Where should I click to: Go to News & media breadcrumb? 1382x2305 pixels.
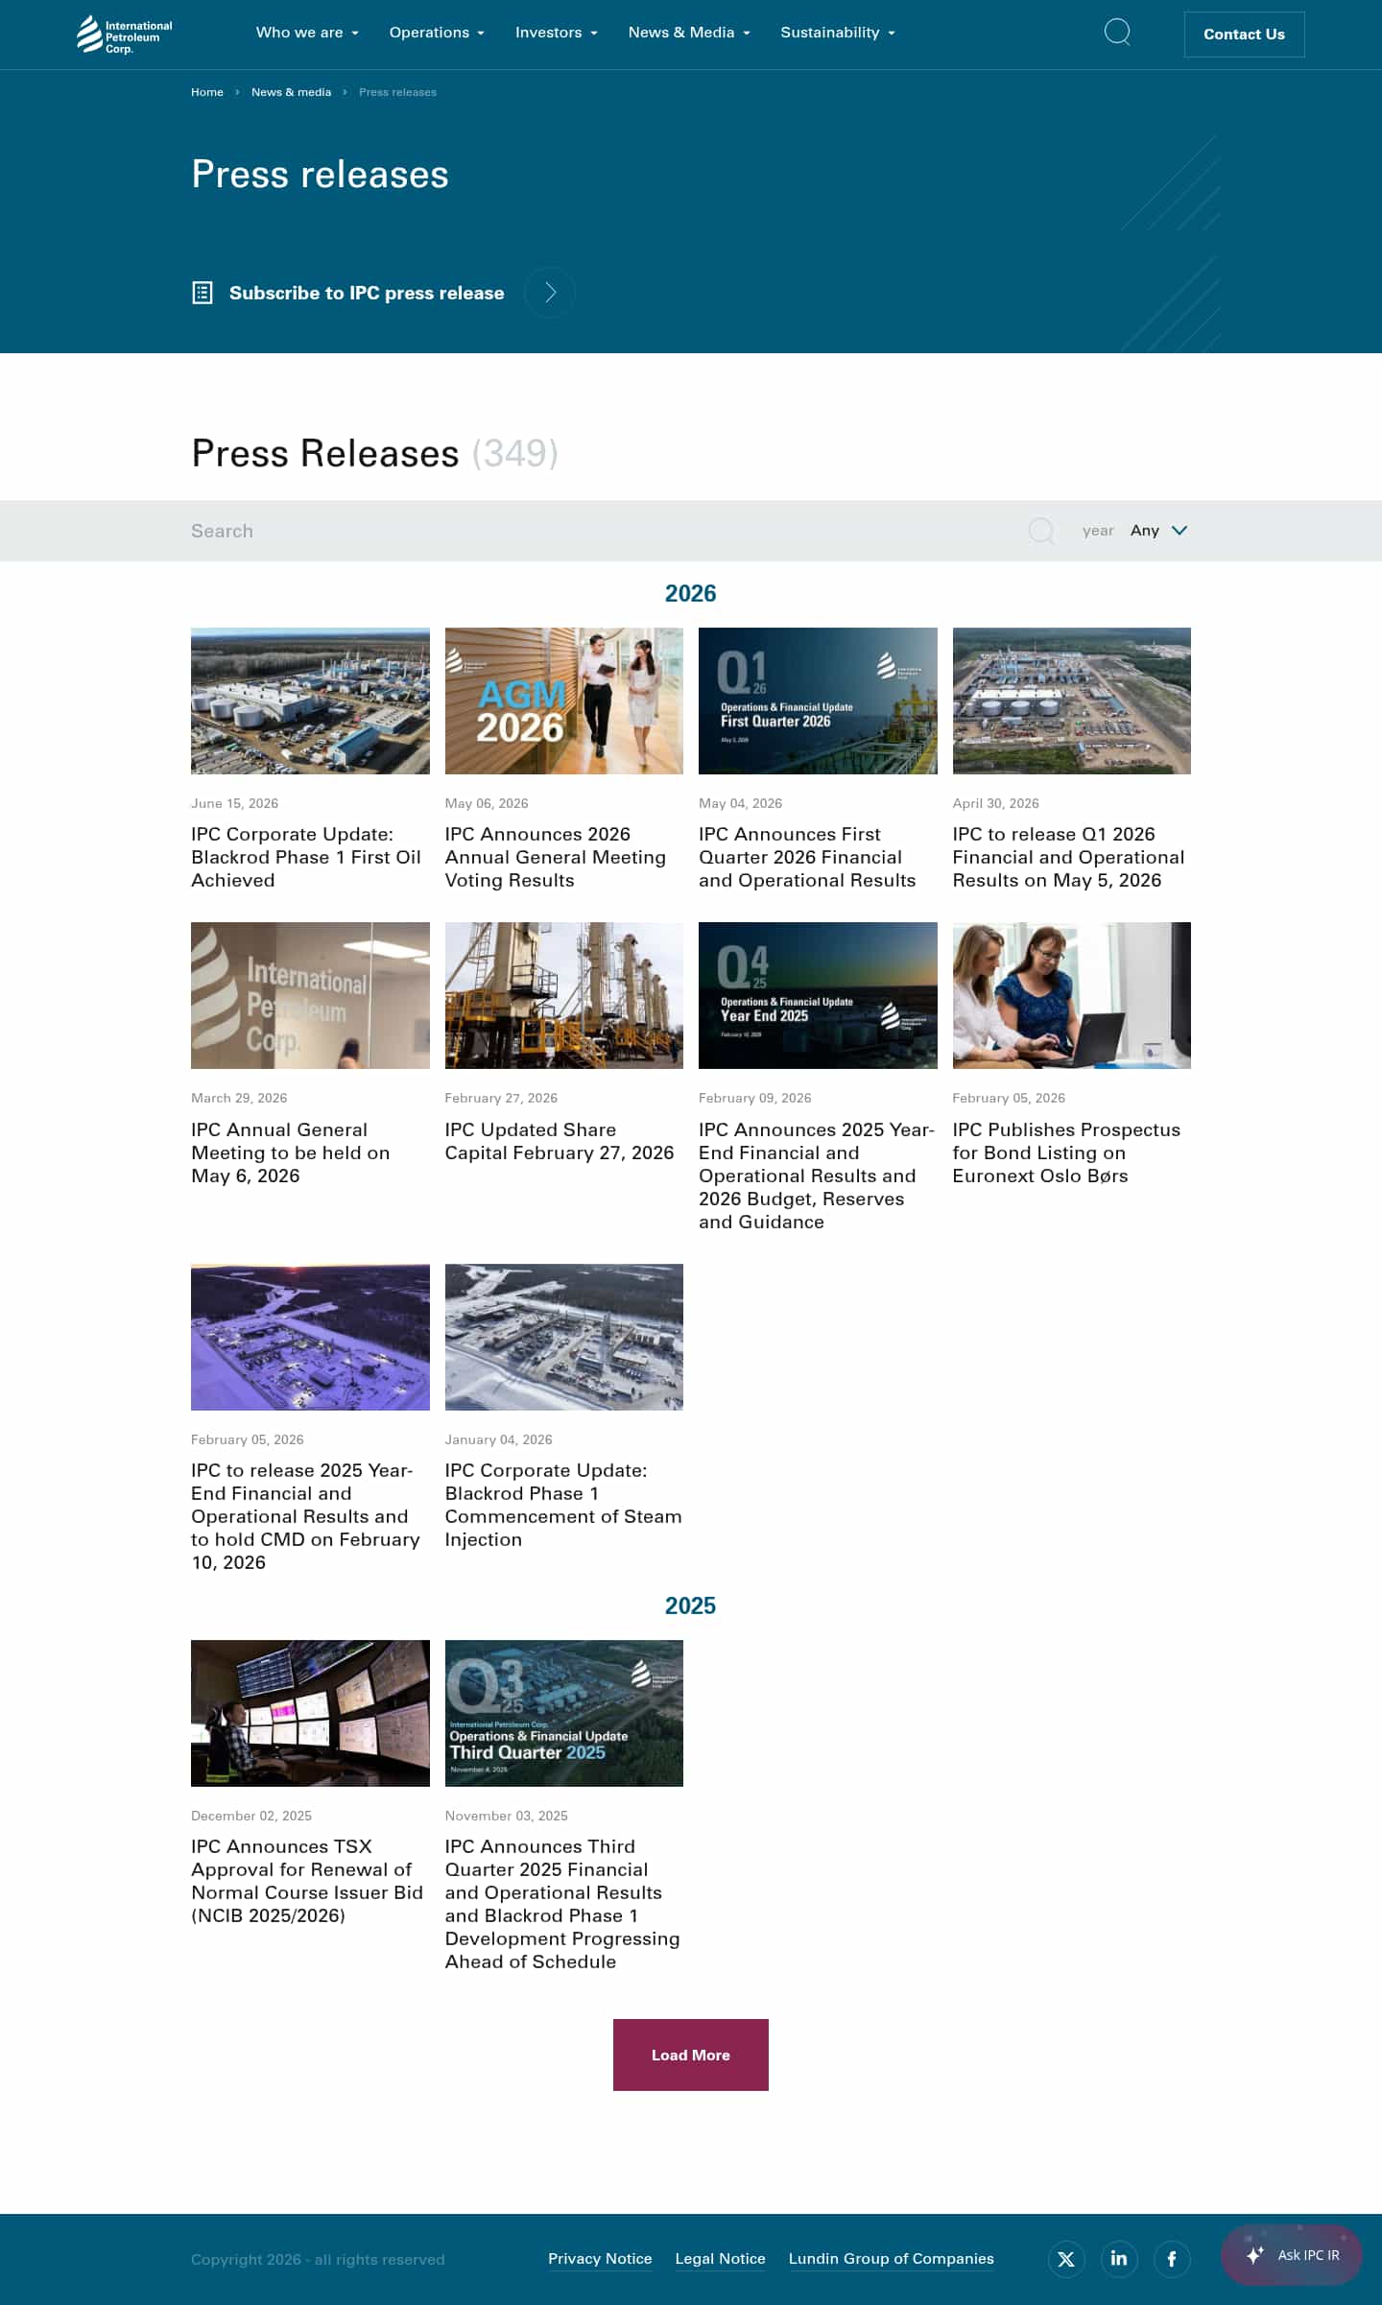291,92
